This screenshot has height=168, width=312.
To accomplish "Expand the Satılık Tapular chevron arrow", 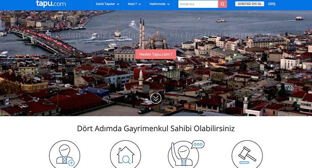I will 118,4.
